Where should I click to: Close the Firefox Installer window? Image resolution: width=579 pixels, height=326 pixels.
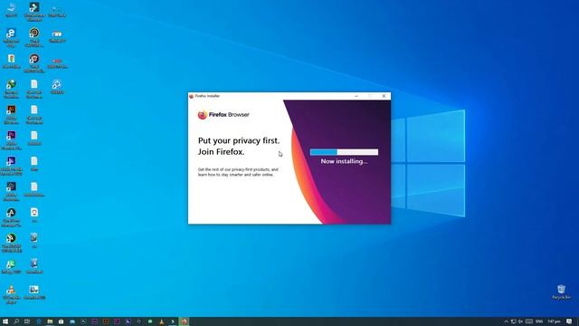click(x=384, y=96)
